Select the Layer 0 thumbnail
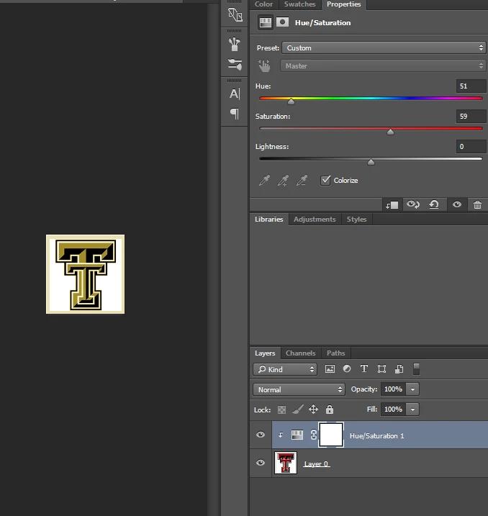The image size is (488, 516). 286,463
